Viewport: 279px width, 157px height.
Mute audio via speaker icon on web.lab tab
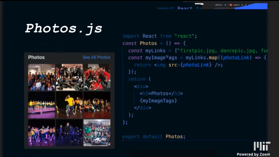242,5
